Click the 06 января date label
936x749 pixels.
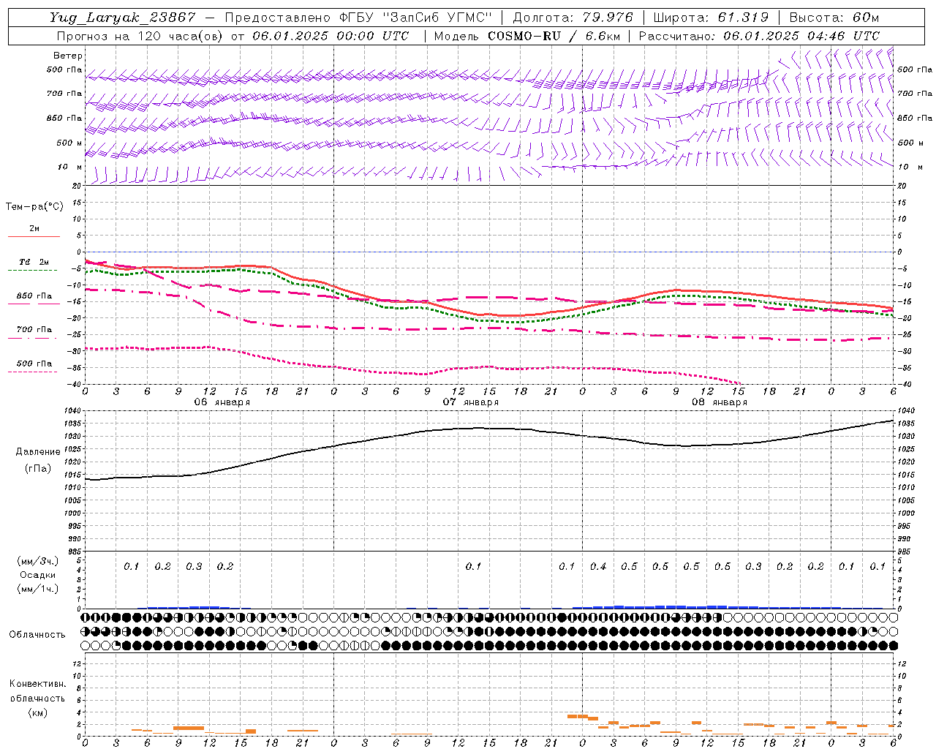pos(222,402)
